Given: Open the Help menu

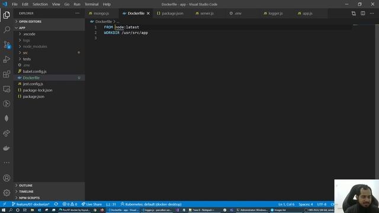Looking at the screenshot, I should click(107, 4).
